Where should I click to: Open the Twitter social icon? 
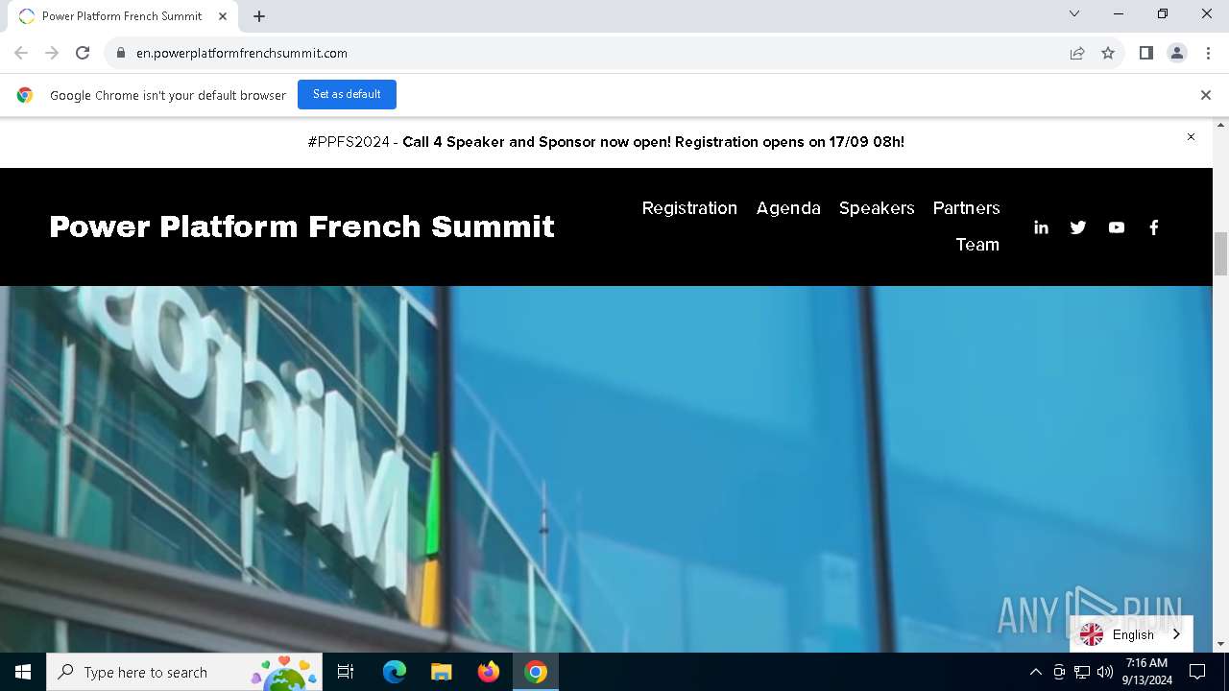tap(1078, 227)
